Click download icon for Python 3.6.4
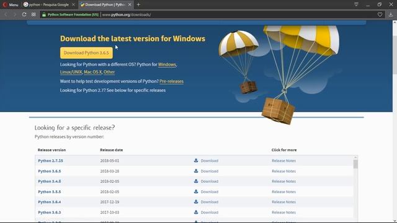 (196, 202)
